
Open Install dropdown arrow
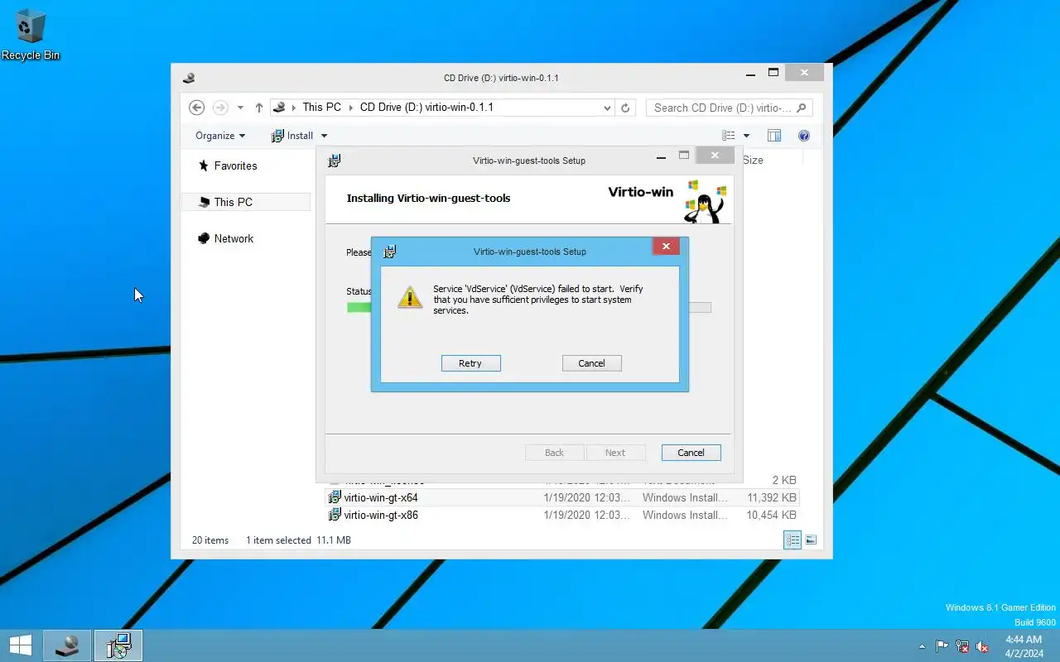(x=324, y=136)
